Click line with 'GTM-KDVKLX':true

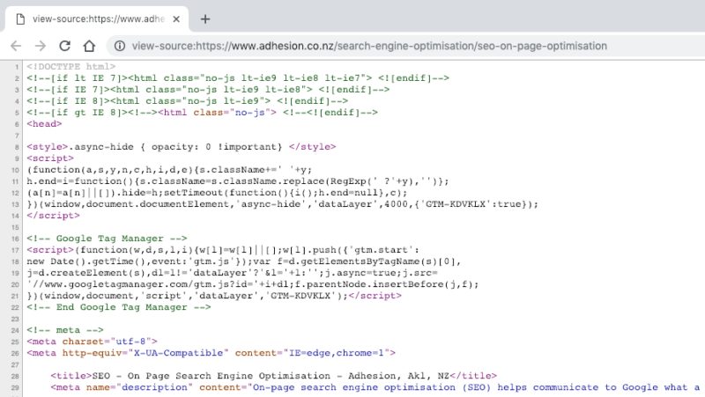[282, 204]
